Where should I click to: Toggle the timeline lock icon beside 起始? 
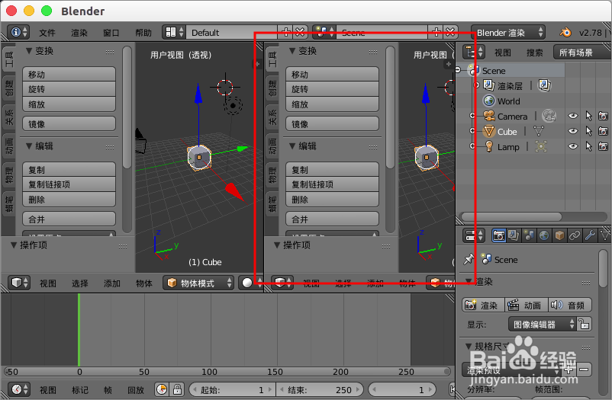tap(177, 389)
